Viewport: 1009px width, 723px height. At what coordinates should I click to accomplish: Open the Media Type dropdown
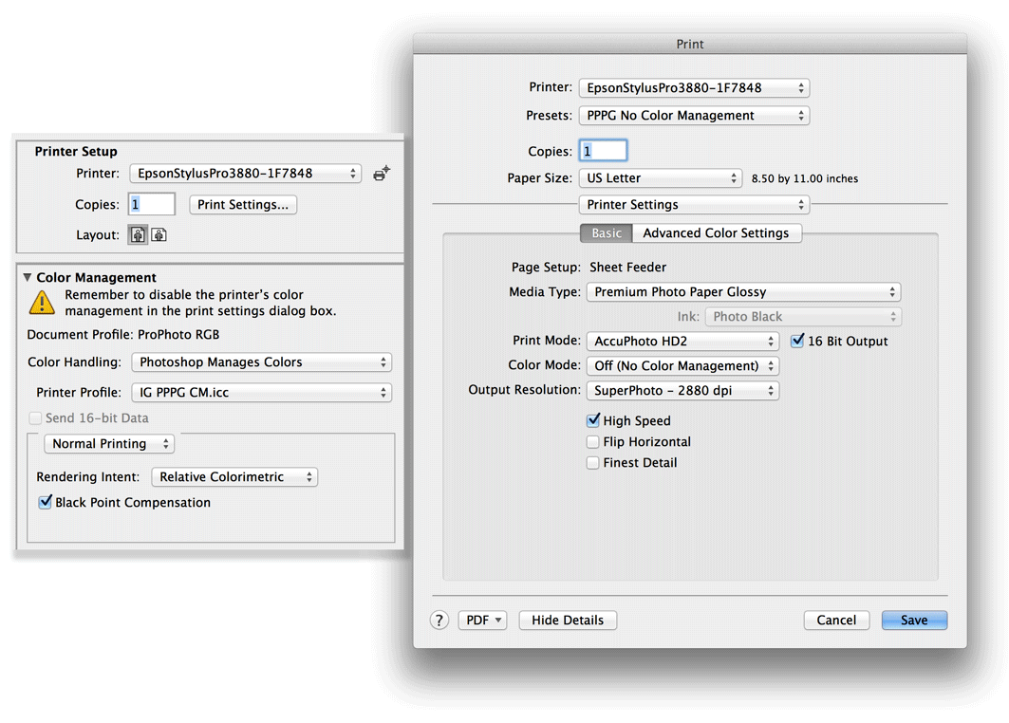[x=743, y=292]
